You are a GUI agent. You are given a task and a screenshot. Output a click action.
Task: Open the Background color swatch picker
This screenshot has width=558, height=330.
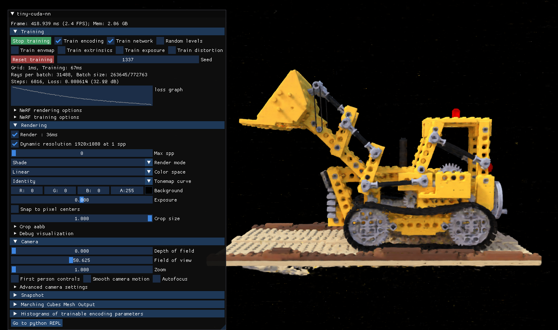pos(149,191)
